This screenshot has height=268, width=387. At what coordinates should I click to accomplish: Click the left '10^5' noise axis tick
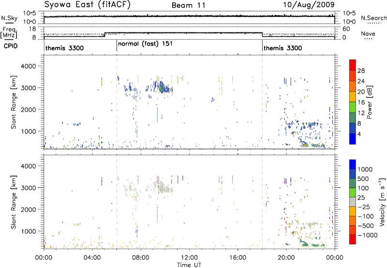[x=30, y=13]
